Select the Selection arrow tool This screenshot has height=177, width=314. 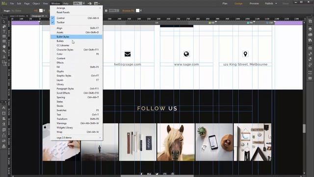pyautogui.click(x=4, y=22)
